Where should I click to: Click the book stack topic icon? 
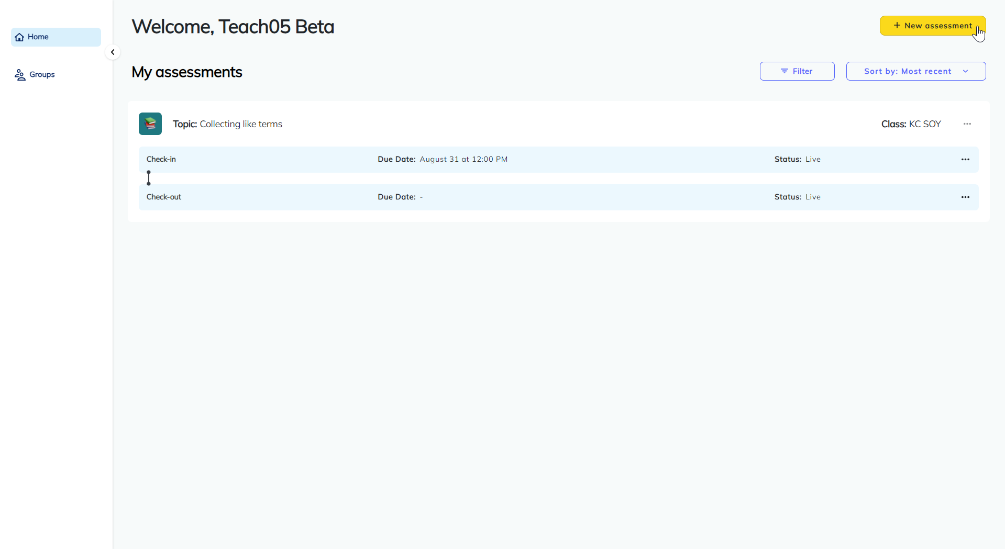tap(150, 124)
